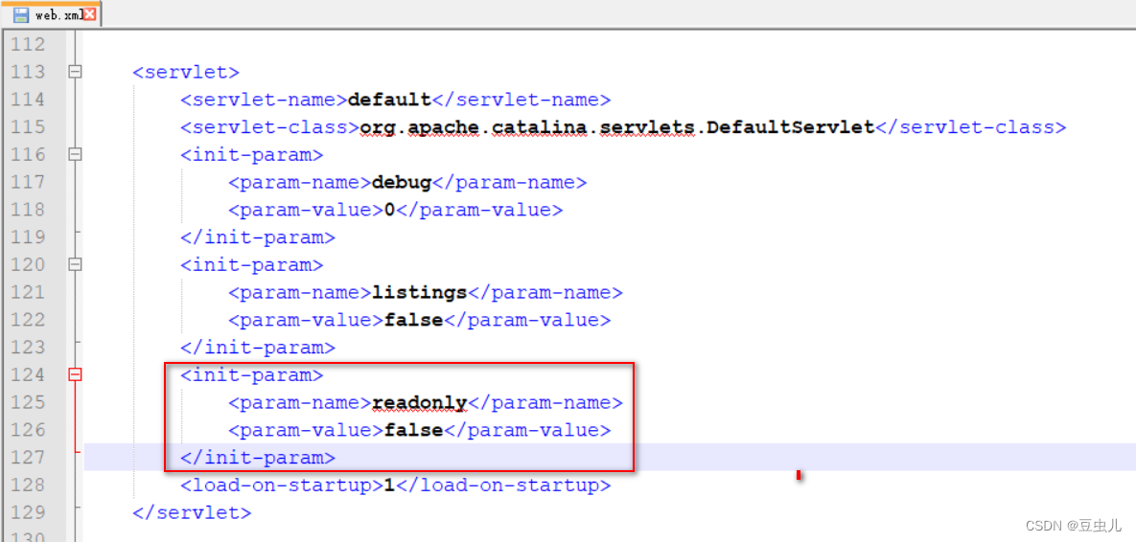Click the opening <servlet> tag
The height and width of the screenshot is (542, 1136).
(185, 73)
